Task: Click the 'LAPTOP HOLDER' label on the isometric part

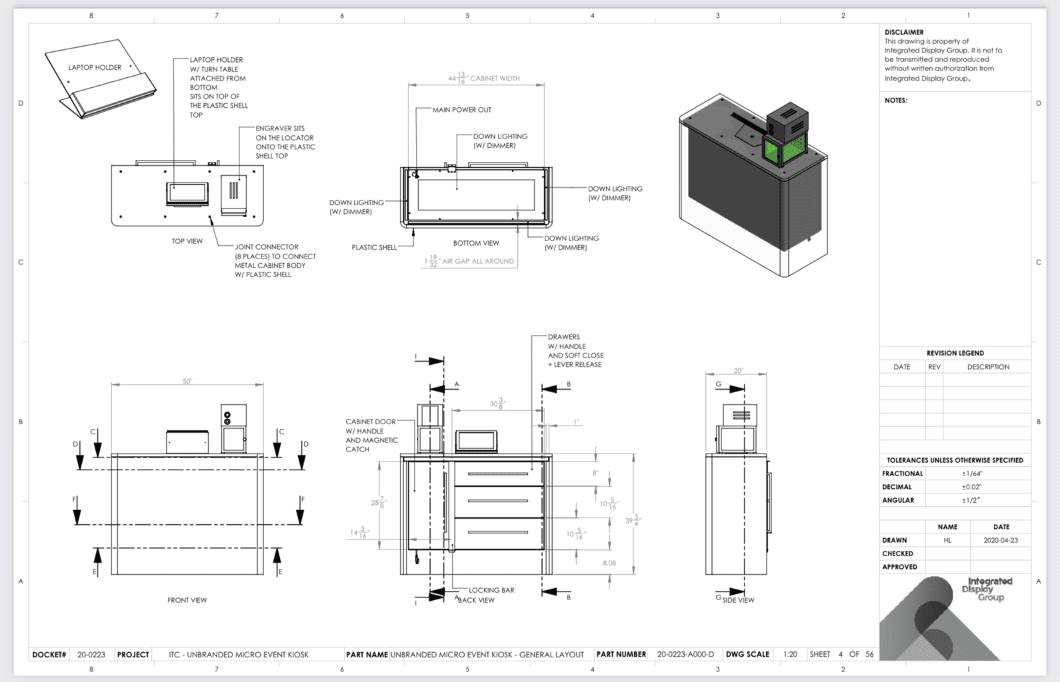Action: pos(95,67)
